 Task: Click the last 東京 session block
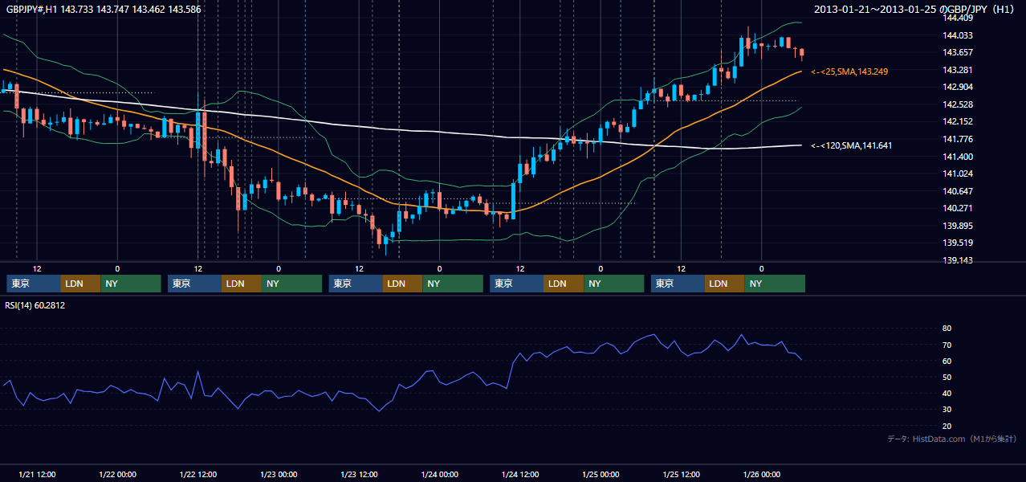pyautogui.click(x=678, y=284)
